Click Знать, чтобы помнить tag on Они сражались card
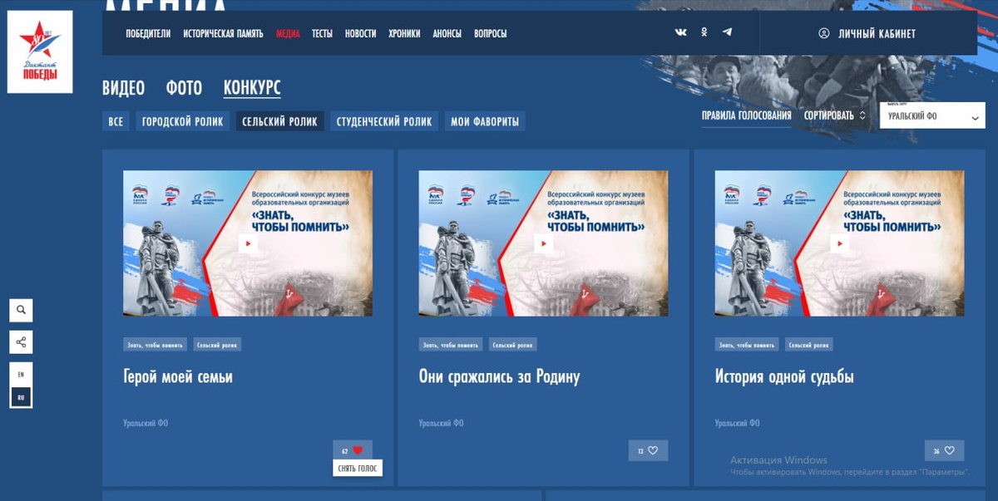Screen dimensions: 998x501 [x=451, y=345]
